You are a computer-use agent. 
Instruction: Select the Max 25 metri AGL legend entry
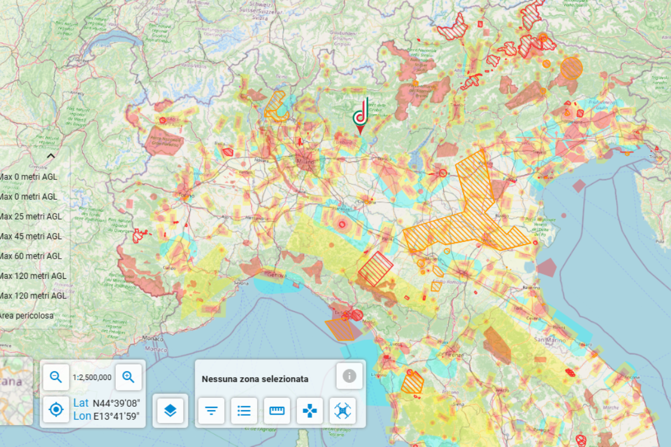point(31,216)
